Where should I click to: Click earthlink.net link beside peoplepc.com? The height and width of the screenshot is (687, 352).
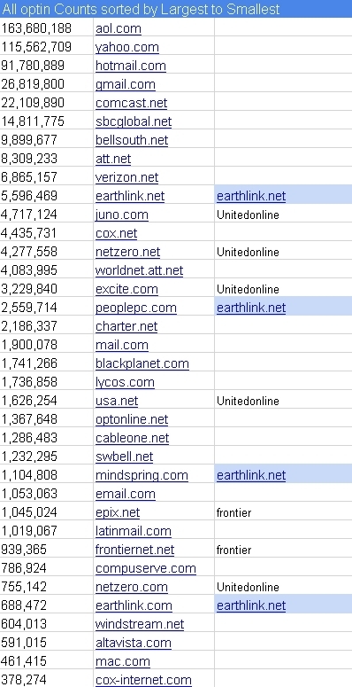click(251, 308)
